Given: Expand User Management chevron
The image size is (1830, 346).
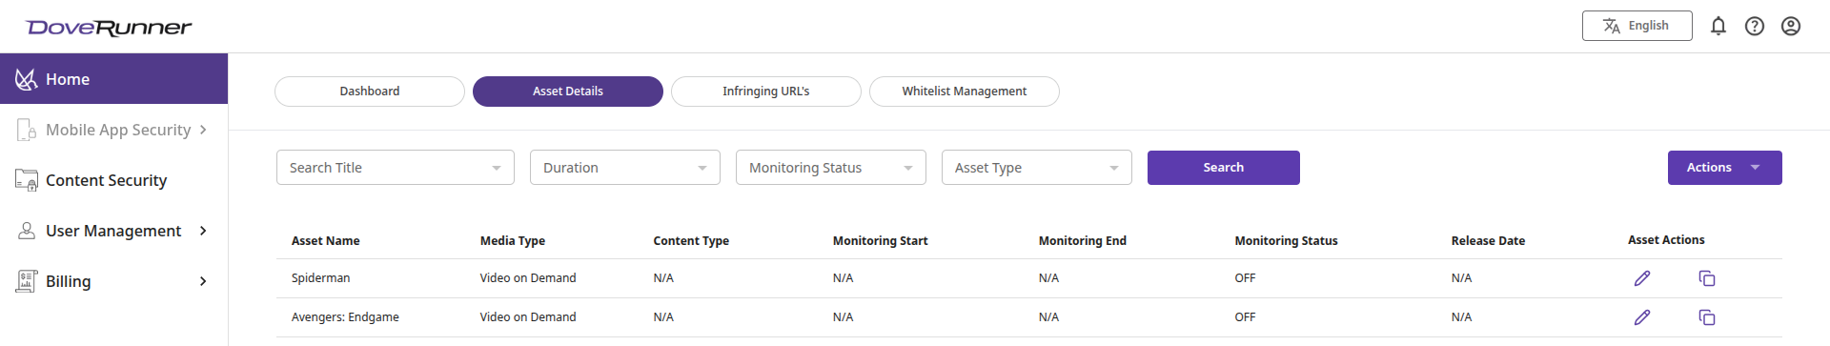Looking at the screenshot, I should [x=203, y=231].
